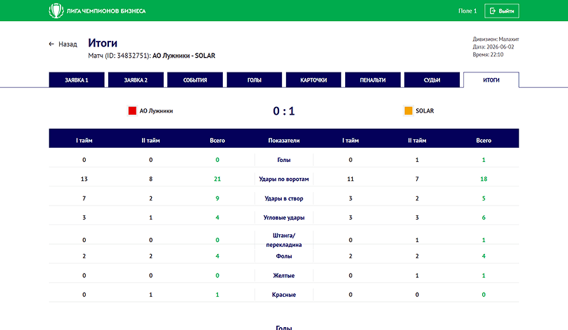Click the Удары по воротам row label
568x330 pixels.
284,179
